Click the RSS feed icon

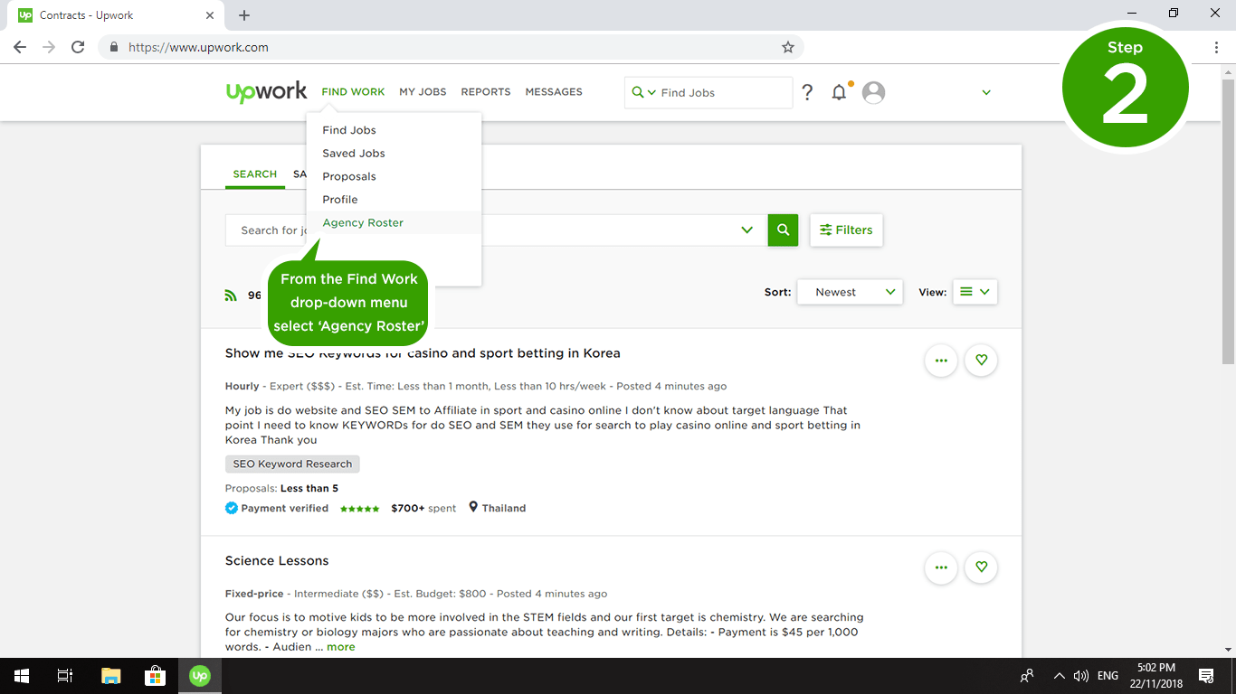click(231, 295)
